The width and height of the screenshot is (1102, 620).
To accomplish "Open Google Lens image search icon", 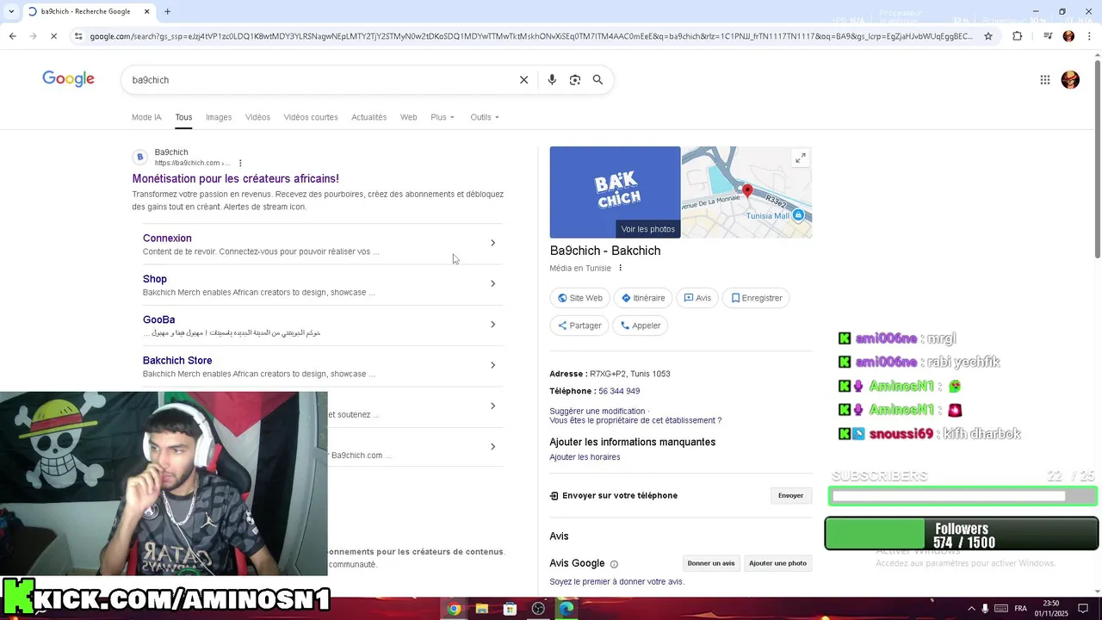I will [575, 80].
